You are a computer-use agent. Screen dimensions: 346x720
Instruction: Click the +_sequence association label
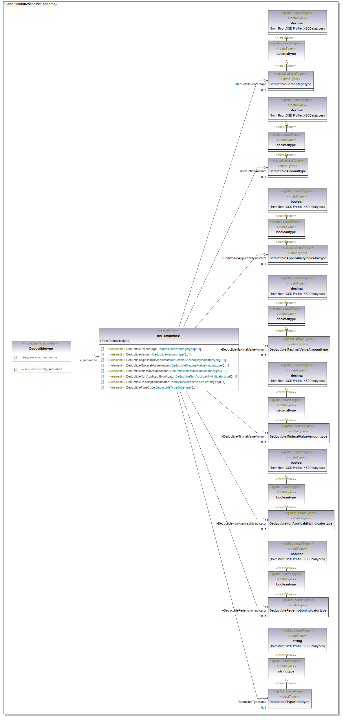point(89,360)
